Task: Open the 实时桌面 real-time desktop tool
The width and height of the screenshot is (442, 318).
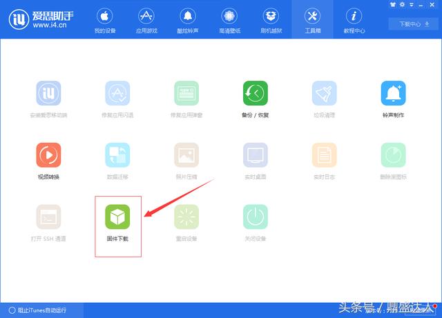Action: (256, 155)
